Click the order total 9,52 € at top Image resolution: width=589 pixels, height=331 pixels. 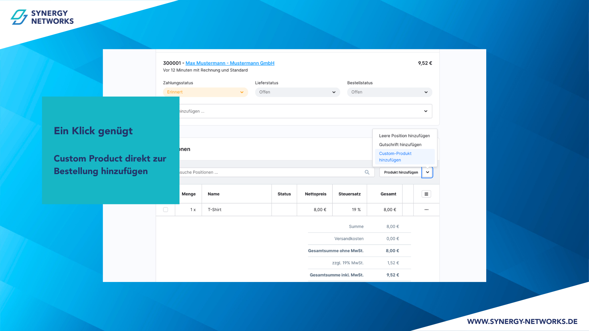point(425,63)
